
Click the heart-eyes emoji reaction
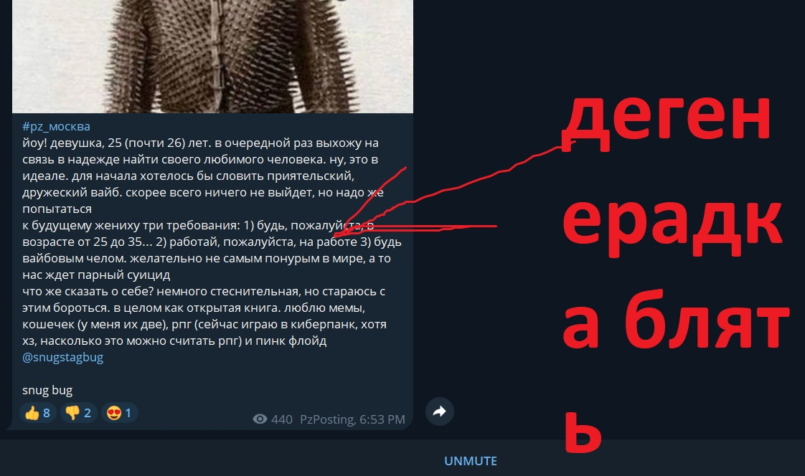pos(120,413)
